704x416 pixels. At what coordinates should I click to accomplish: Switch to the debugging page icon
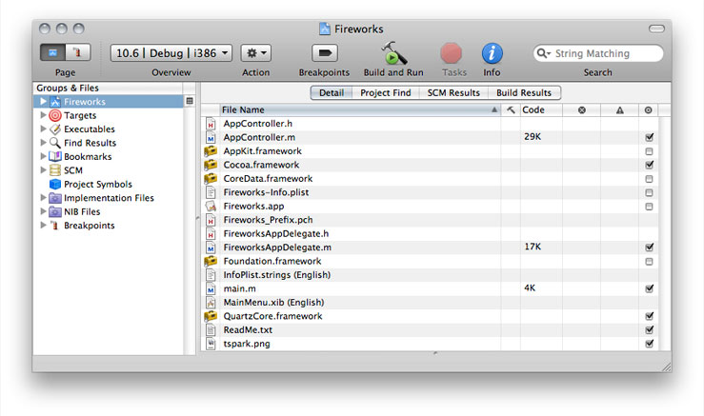tap(72, 53)
